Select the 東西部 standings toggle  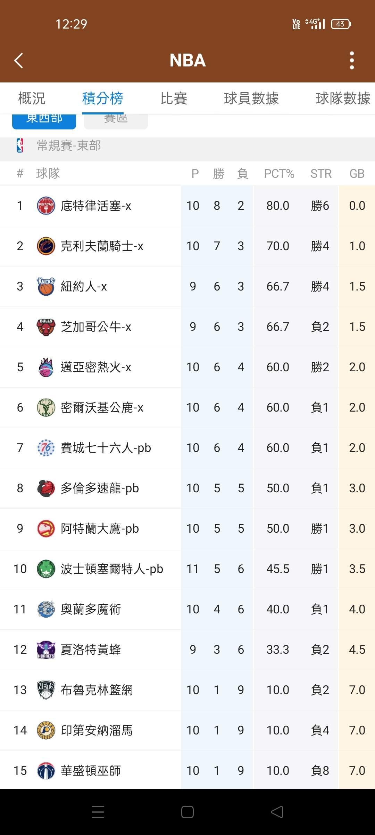[x=44, y=121]
